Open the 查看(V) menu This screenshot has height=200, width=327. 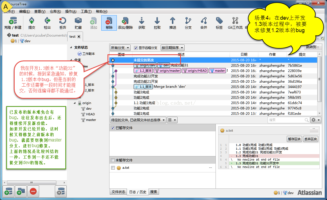click(x=40, y=12)
